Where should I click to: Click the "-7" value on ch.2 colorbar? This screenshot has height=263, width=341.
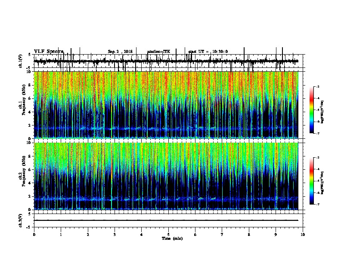click(x=317, y=204)
